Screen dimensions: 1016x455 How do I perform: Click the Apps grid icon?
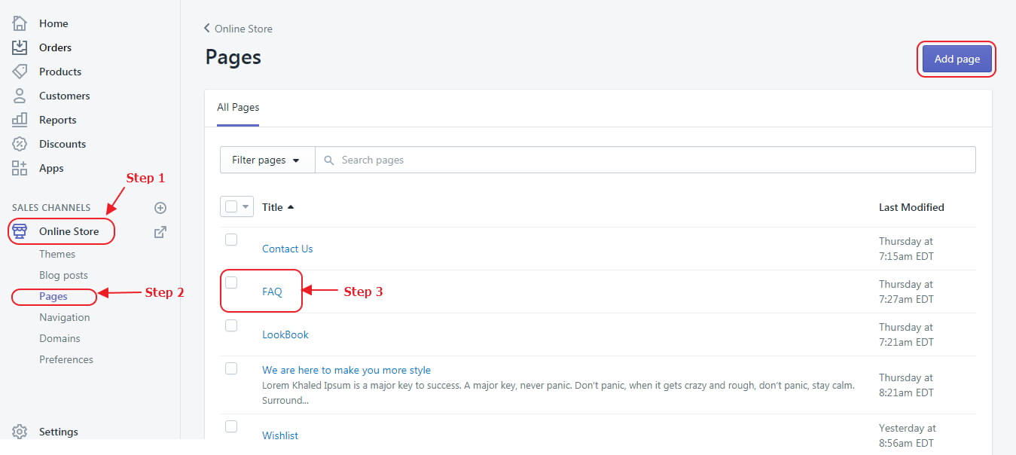pos(20,168)
